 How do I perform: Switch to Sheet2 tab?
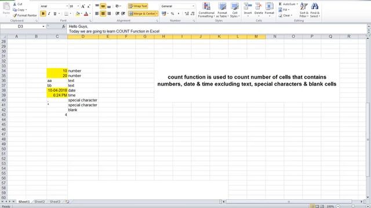39,202
